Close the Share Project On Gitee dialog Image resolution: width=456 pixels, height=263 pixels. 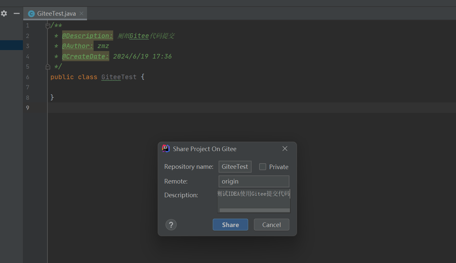pos(285,149)
